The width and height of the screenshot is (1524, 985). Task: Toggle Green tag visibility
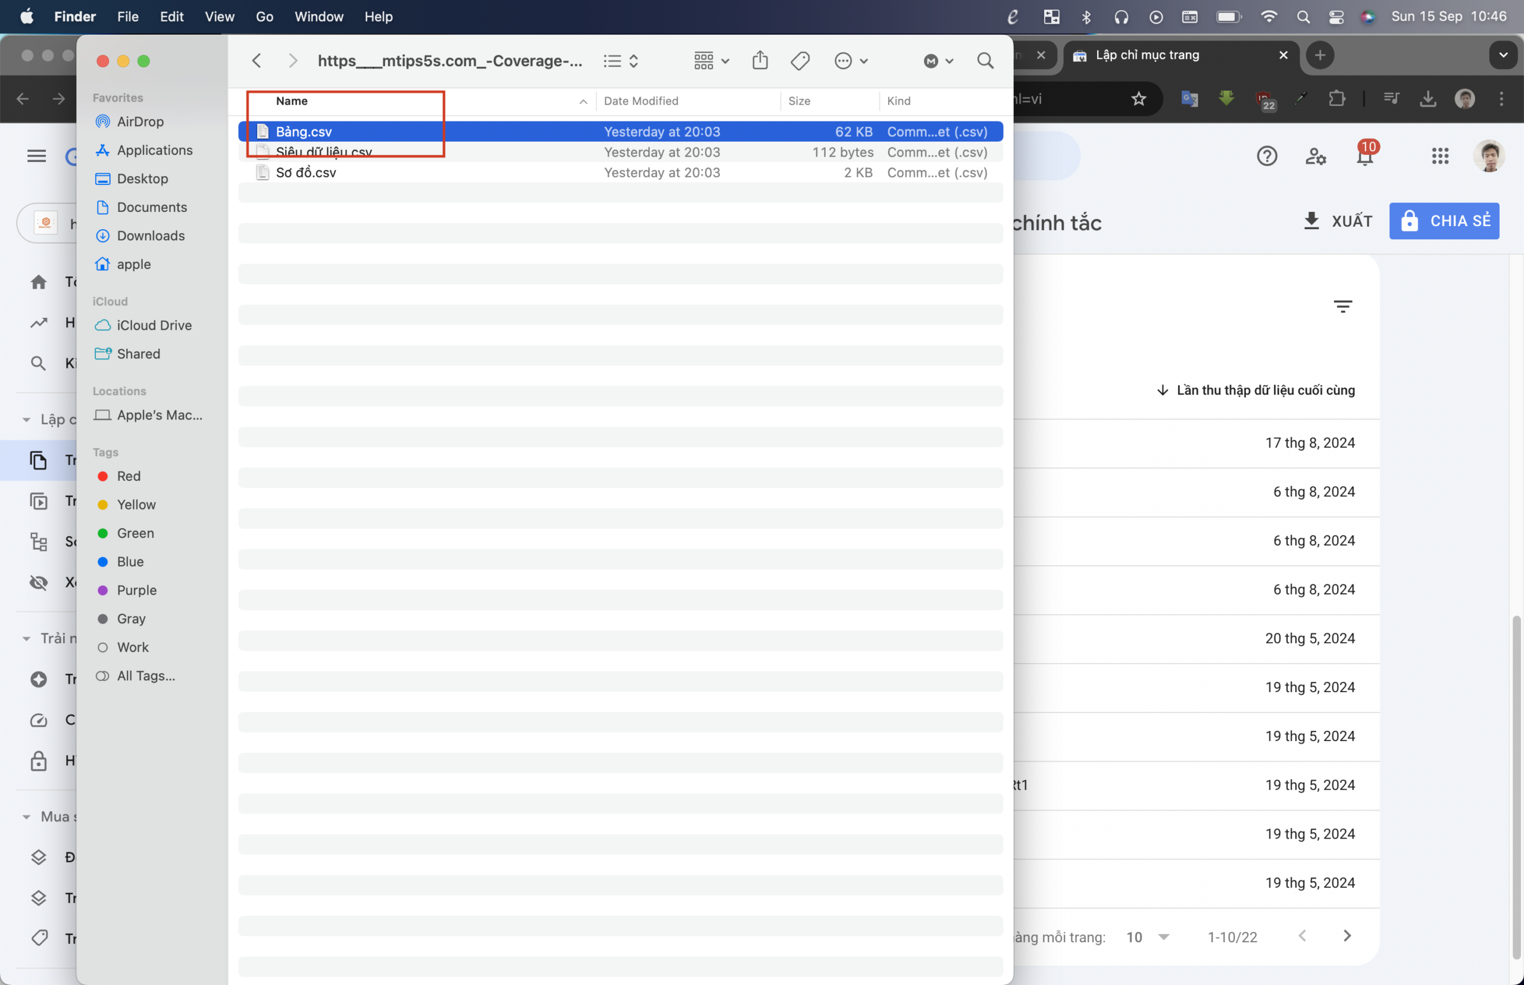pos(135,532)
